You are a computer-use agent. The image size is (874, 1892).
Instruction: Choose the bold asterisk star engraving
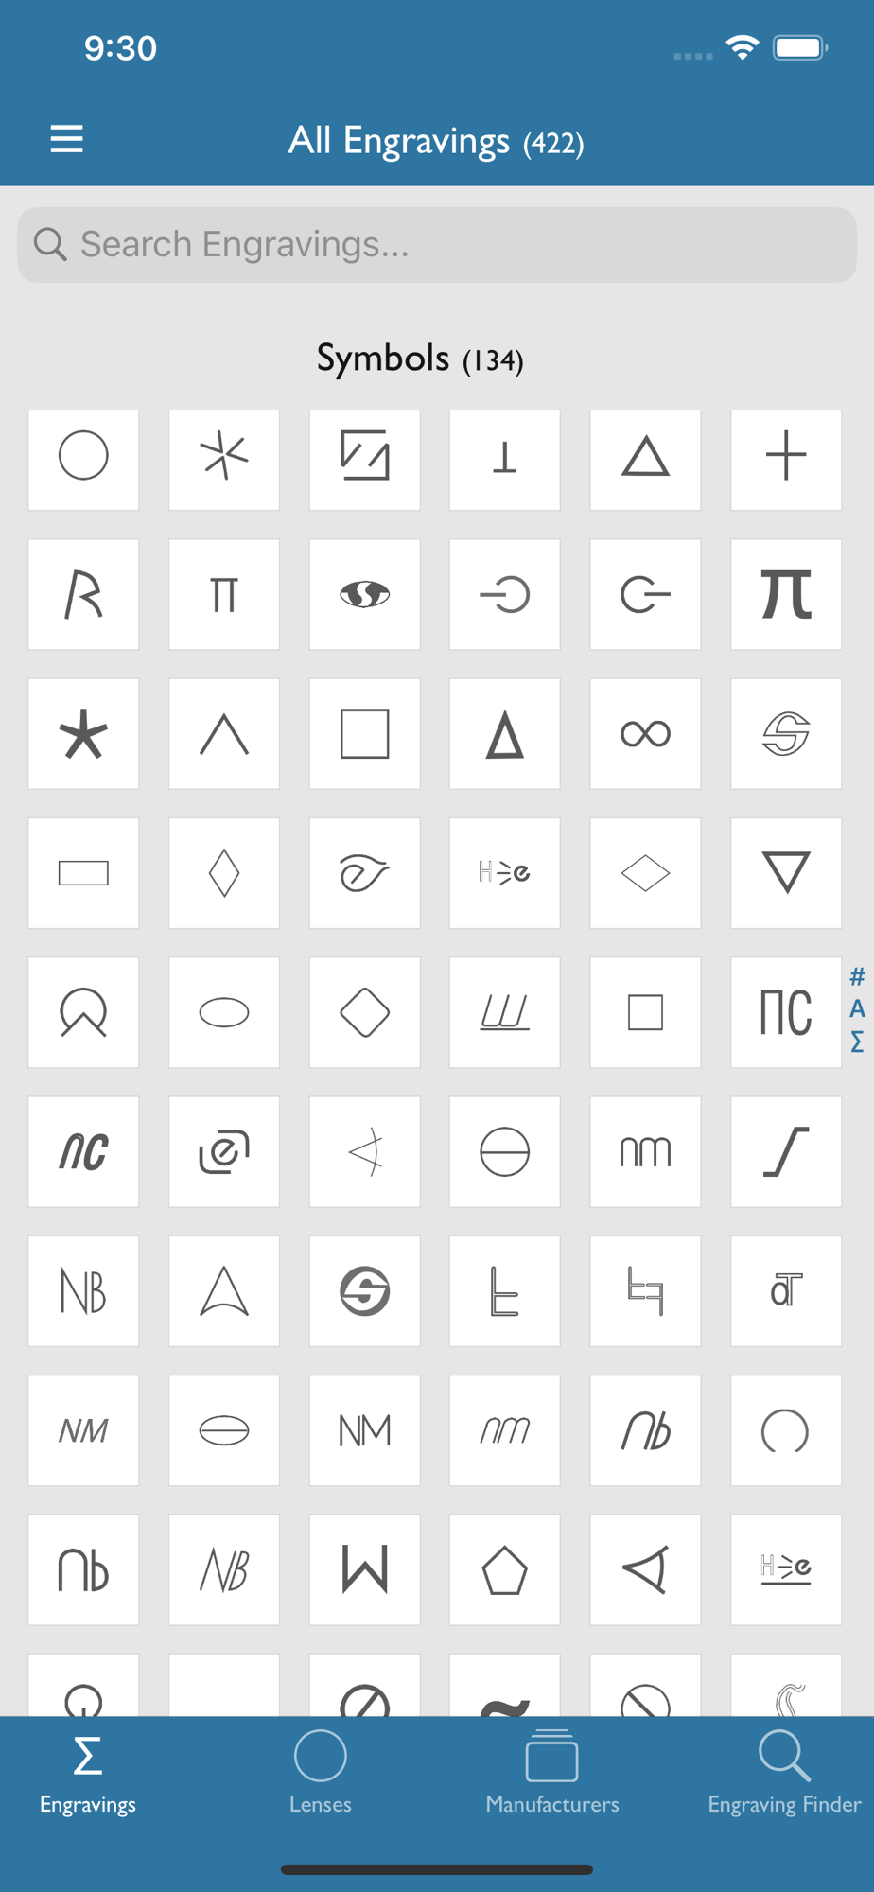coord(83,733)
